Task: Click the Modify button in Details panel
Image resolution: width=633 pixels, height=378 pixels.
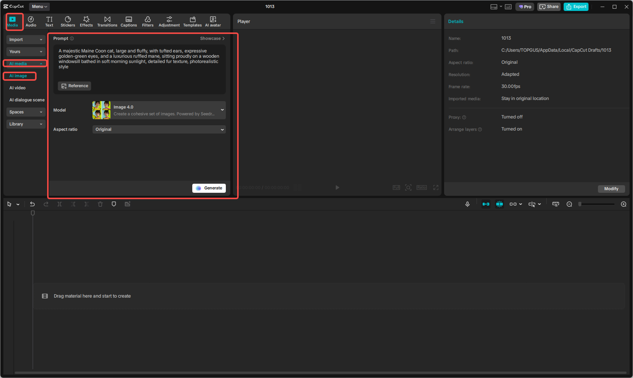Action: [611, 189]
